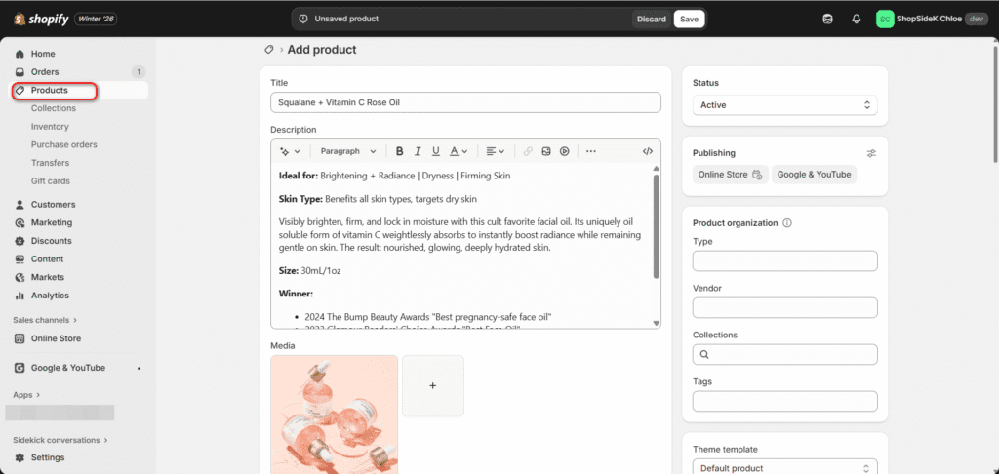Click the Type input field
This screenshot has width=999, height=474.
pos(785,261)
